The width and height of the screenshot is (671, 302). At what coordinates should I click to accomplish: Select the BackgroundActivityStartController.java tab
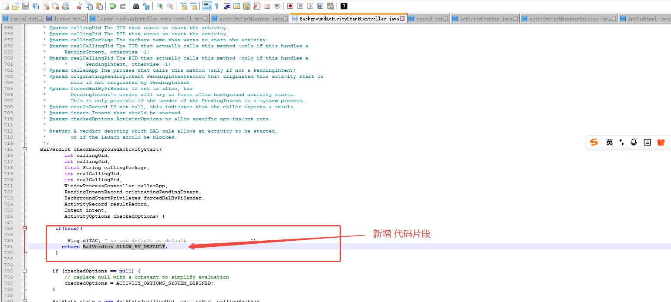click(x=348, y=18)
